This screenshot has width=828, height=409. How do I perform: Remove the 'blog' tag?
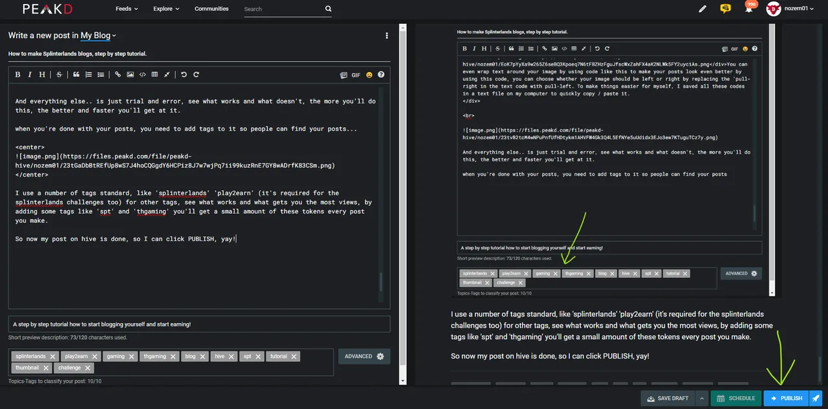pos(202,356)
